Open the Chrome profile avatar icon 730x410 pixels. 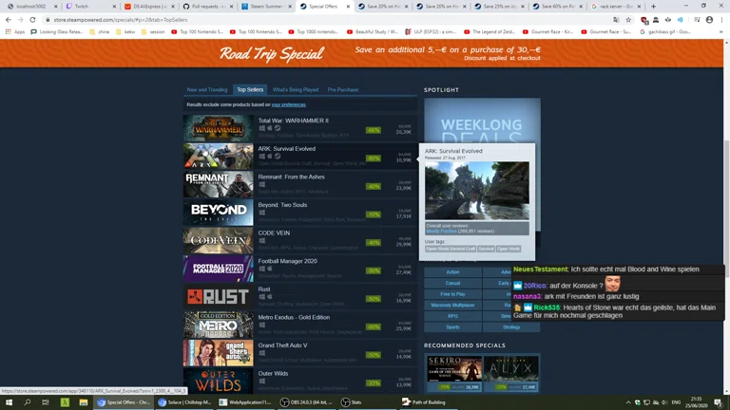tap(709, 19)
